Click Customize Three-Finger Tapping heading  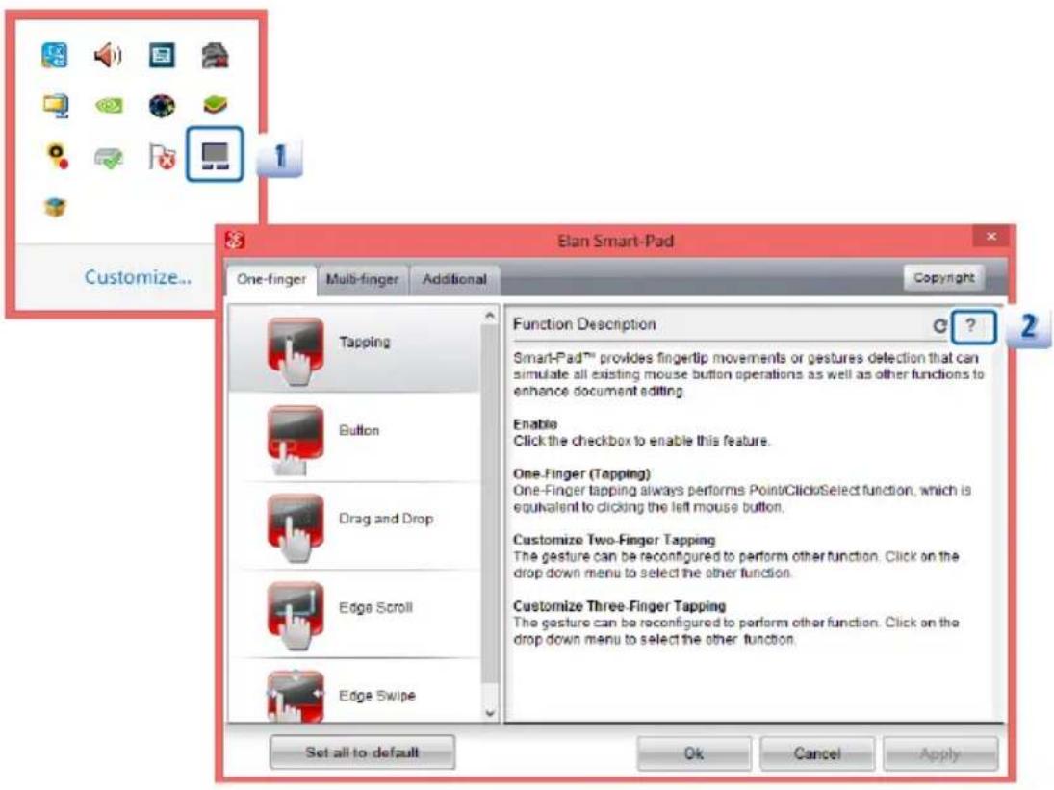point(619,605)
